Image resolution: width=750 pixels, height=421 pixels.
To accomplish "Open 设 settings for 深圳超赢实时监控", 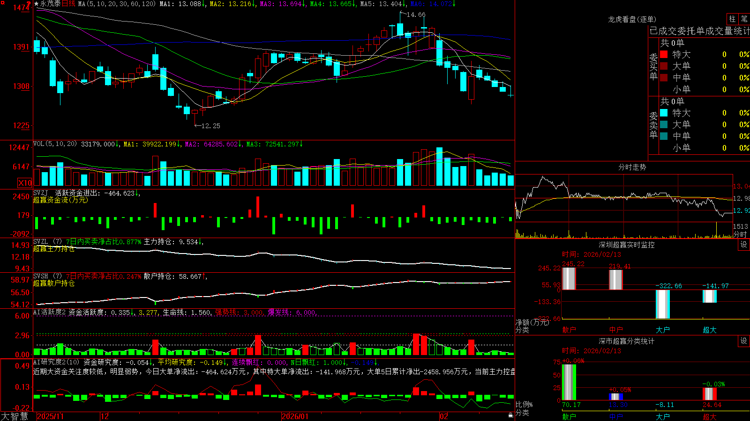I will pos(744,245).
